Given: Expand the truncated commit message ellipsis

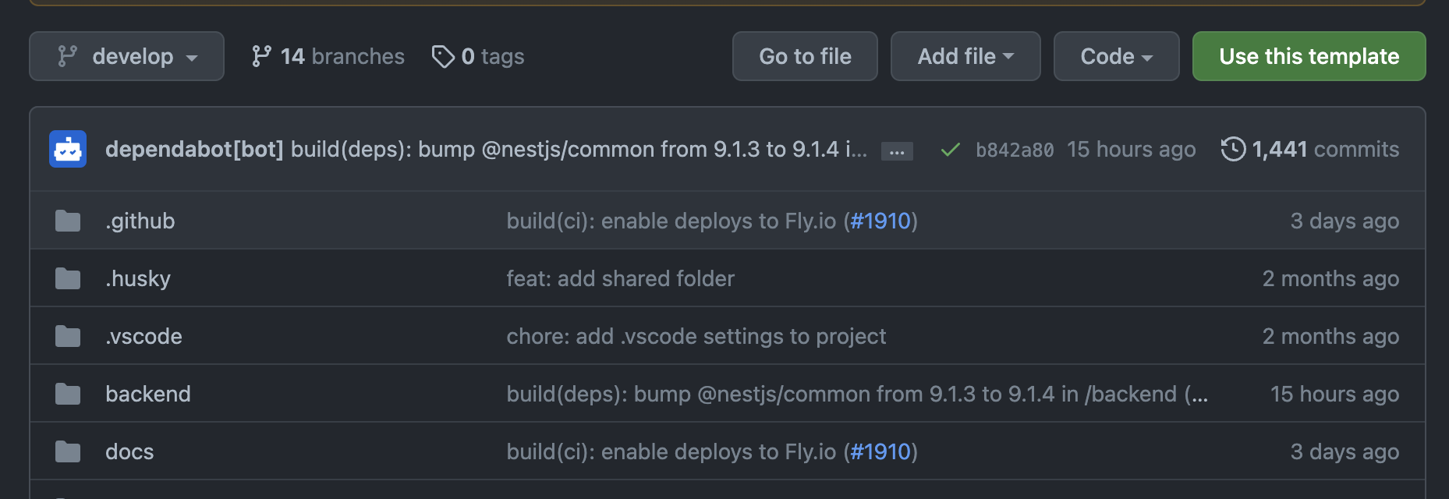Looking at the screenshot, I should point(897,151).
